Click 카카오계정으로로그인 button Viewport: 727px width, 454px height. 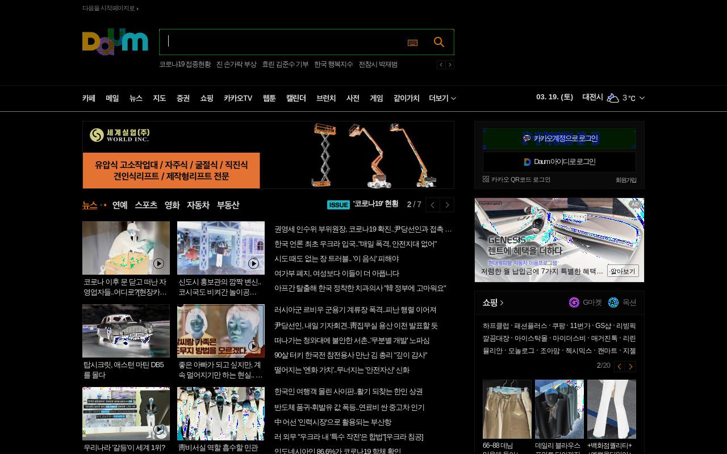click(x=559, y=138)
